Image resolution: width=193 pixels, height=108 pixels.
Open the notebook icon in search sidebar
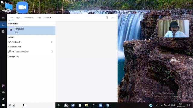(x=3, y=31)
